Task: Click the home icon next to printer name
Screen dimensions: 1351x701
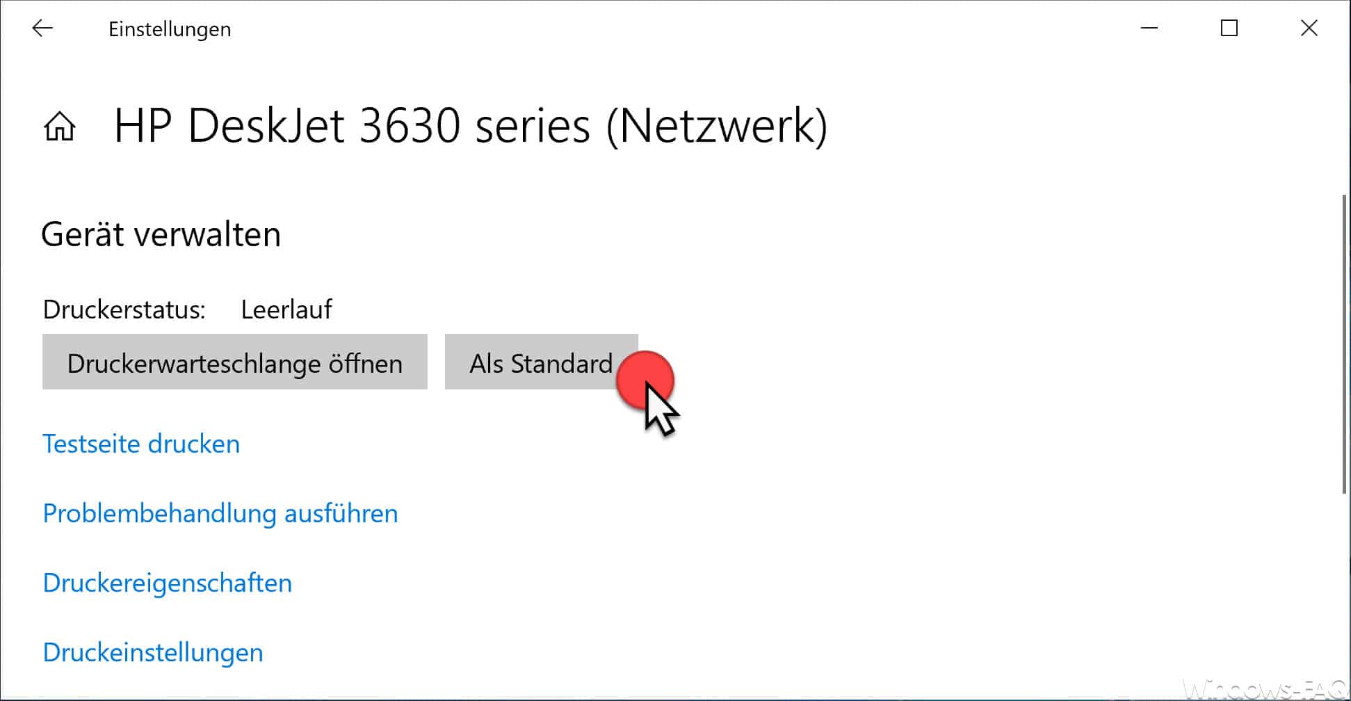Action: pyautogui.click(x=60, y=127)
